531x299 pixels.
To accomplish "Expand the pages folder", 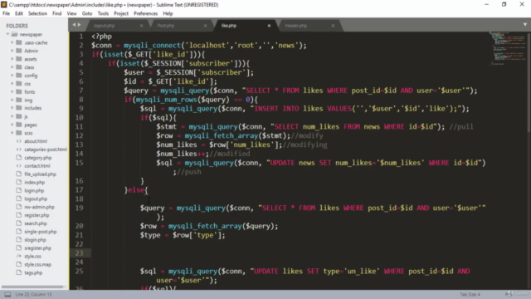I will tap(12, 125).
